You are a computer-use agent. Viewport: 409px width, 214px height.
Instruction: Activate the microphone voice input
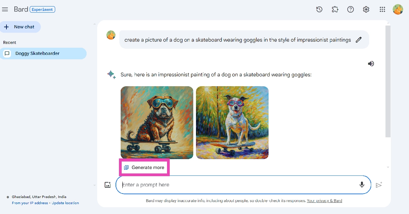tap(362, 185)
